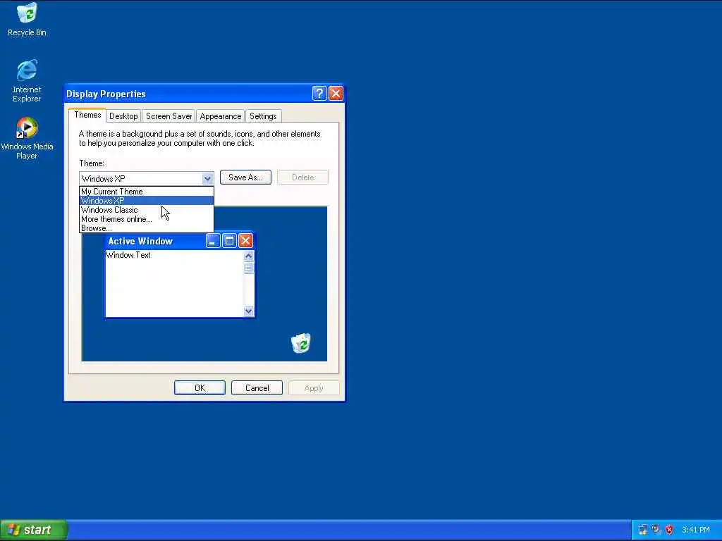The width and height of the screenshot is (722, 541).
Task: Click the red security alert tray icon
Action: click(x=670, y=530)
